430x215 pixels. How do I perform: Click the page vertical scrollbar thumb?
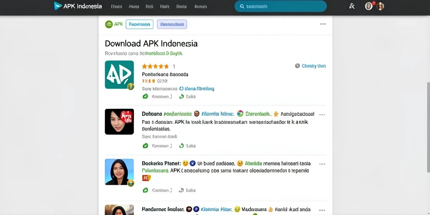pos(428,127)
